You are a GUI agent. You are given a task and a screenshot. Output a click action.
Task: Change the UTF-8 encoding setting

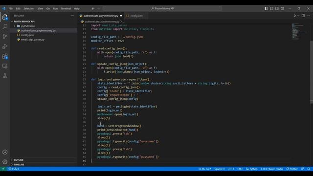click(231, 169)
